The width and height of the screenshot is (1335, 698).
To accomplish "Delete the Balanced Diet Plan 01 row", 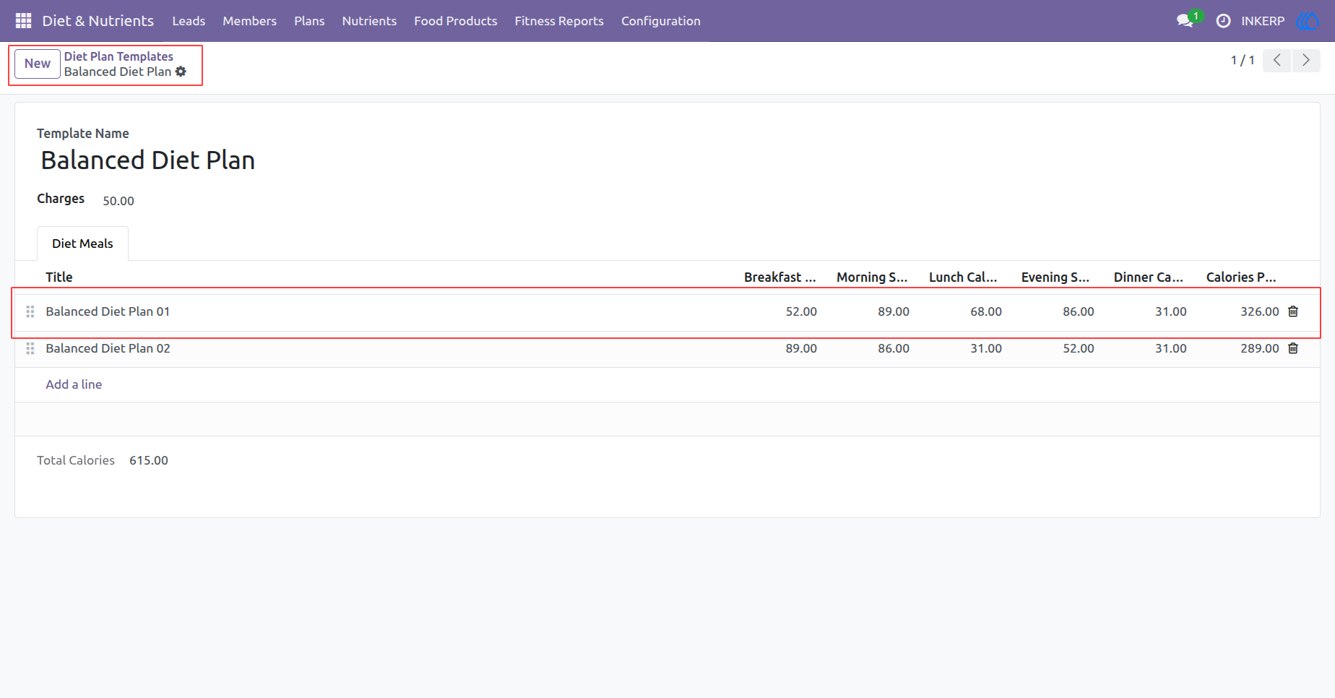I will (x=1293, y=311).
